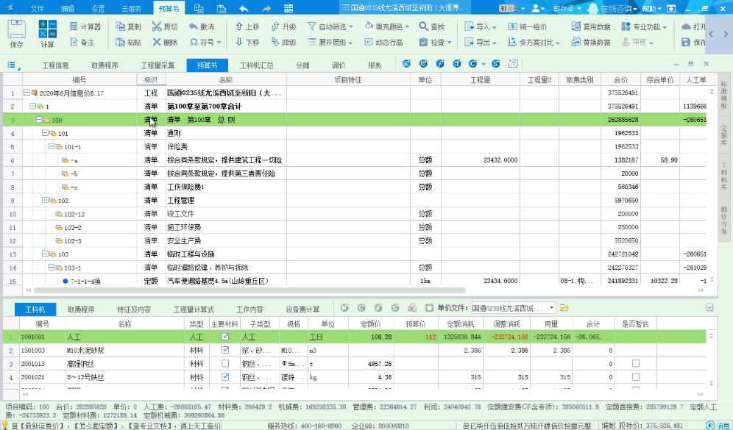Click the 专业功能 button
Screen dimensions: 733x430
644,26
